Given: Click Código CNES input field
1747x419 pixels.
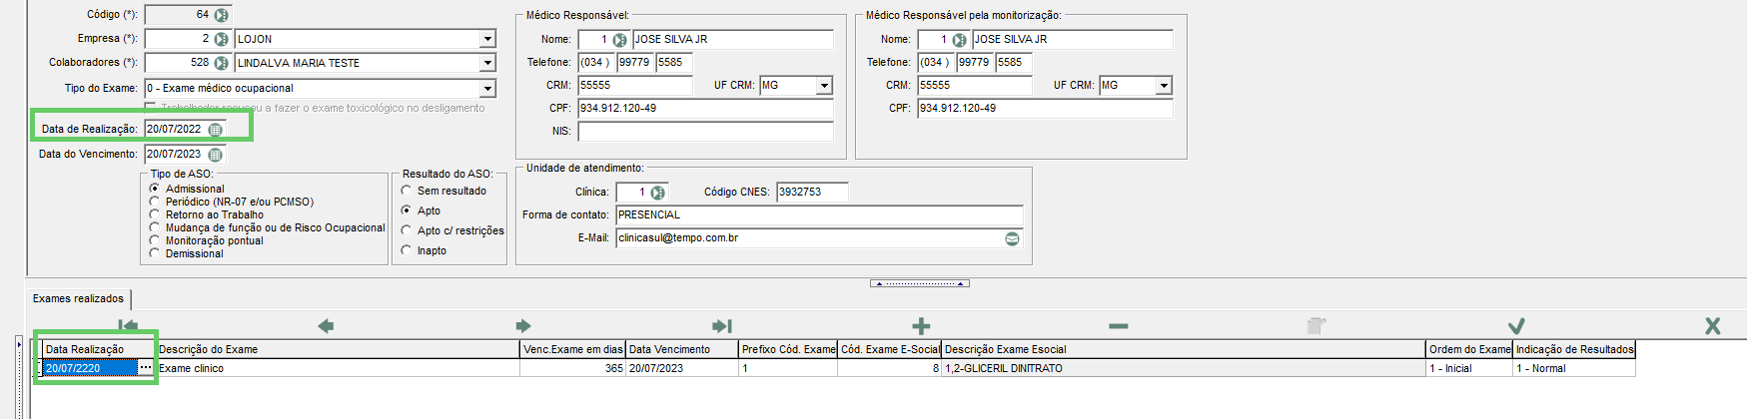Looking at the screenshot, I should pos(812,193).
